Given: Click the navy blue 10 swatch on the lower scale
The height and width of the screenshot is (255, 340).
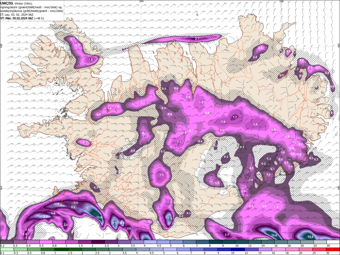Looking at the screenshot, I should (x=237, y=249).
